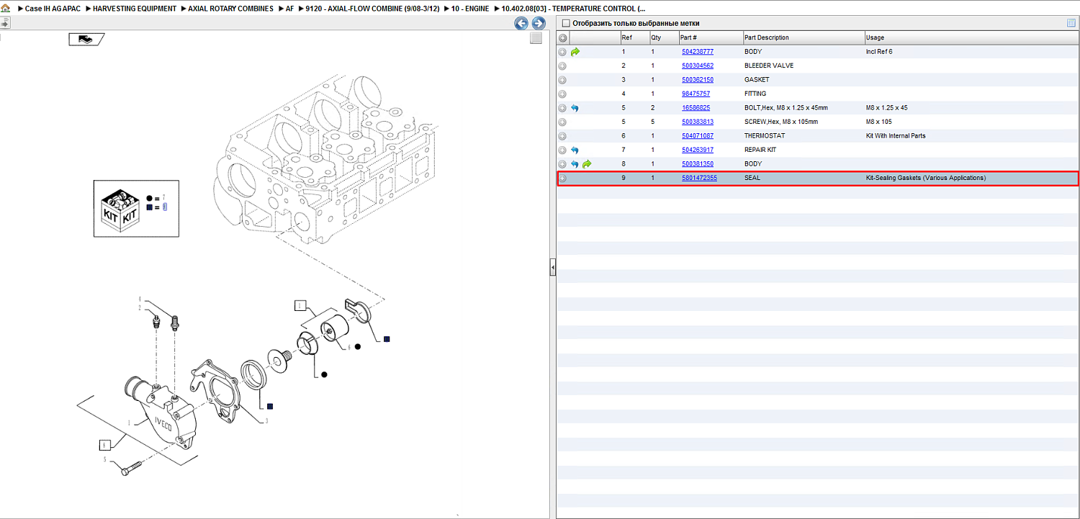Click green arrow icon on part 500381350 row
1080x519 pixels.
(587, 164)
